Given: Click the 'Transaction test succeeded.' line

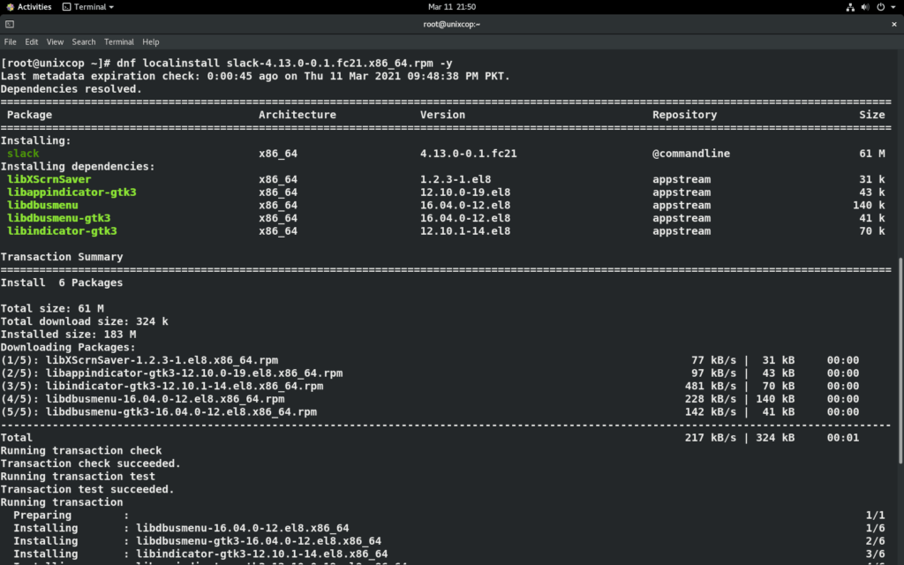Looking at the screenshot, I should (x=87, y=489).
